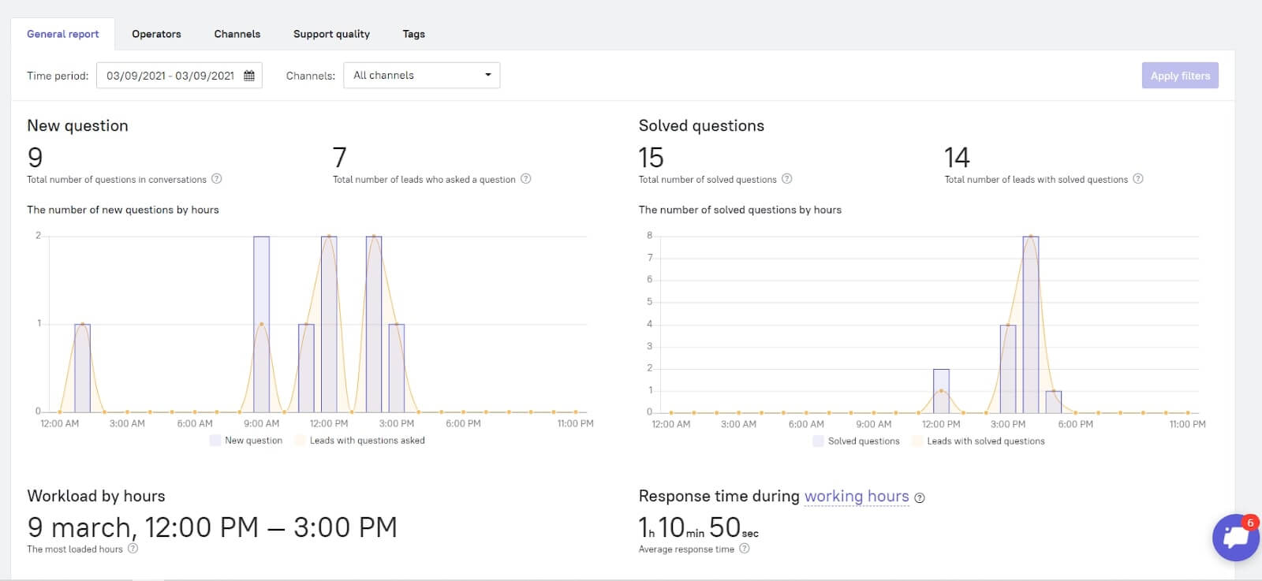1262x581 pixels.
Task: Click the 'Workload by hours' heading
Action: point(96,496)
